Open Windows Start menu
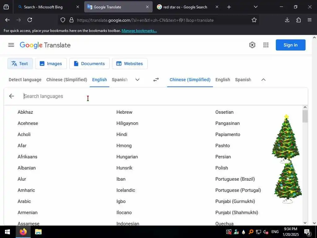The height and width of the screenshot is (238, 317). [x=7, y=232]
